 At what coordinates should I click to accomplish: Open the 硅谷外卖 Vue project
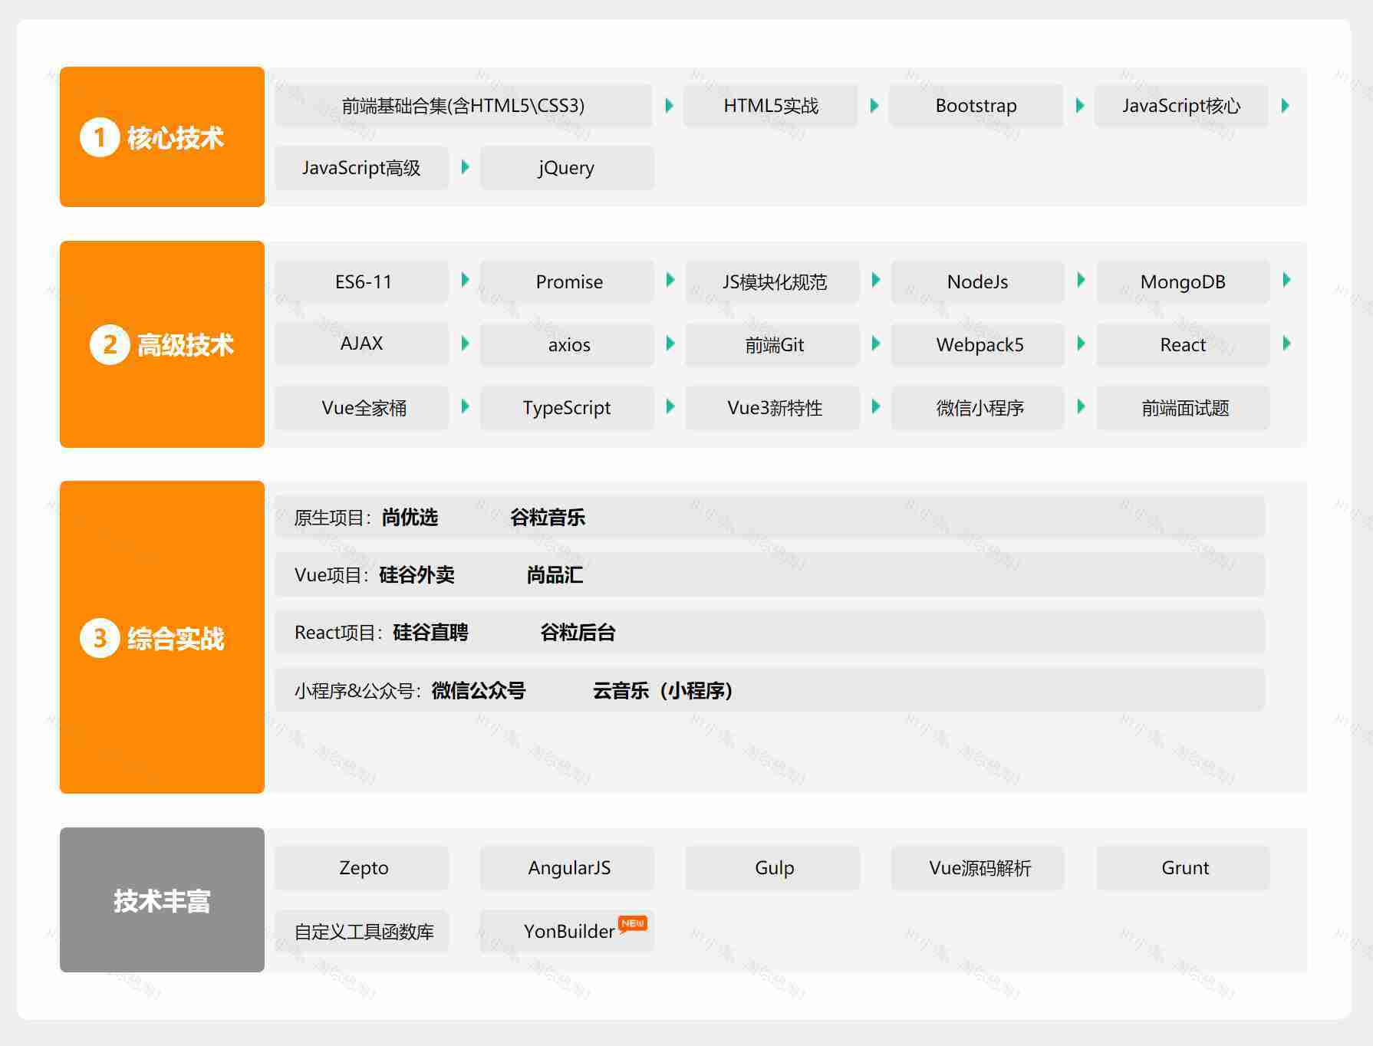click(x=417, y=575)
